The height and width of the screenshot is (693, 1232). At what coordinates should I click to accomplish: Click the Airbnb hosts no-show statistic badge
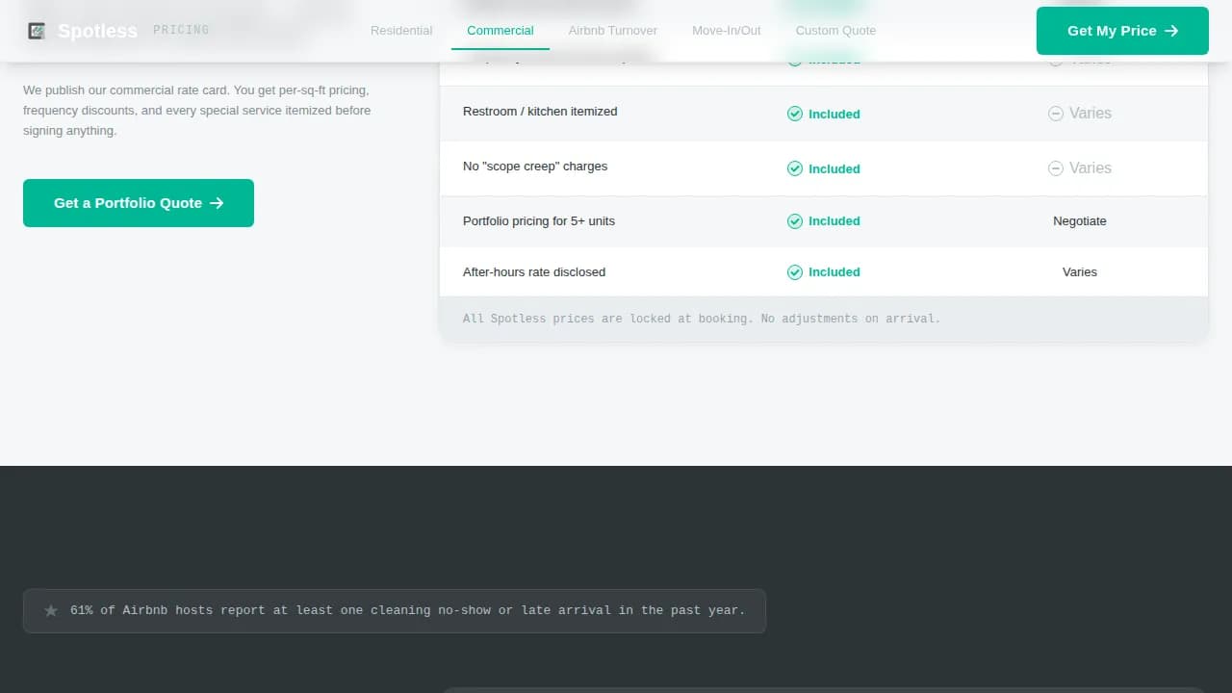click(394, 610)
